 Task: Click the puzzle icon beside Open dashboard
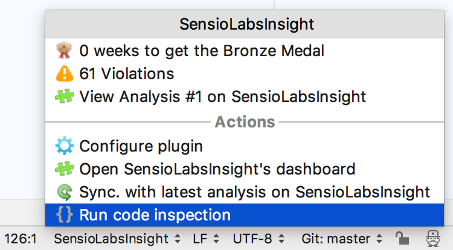tap(64, 169)
